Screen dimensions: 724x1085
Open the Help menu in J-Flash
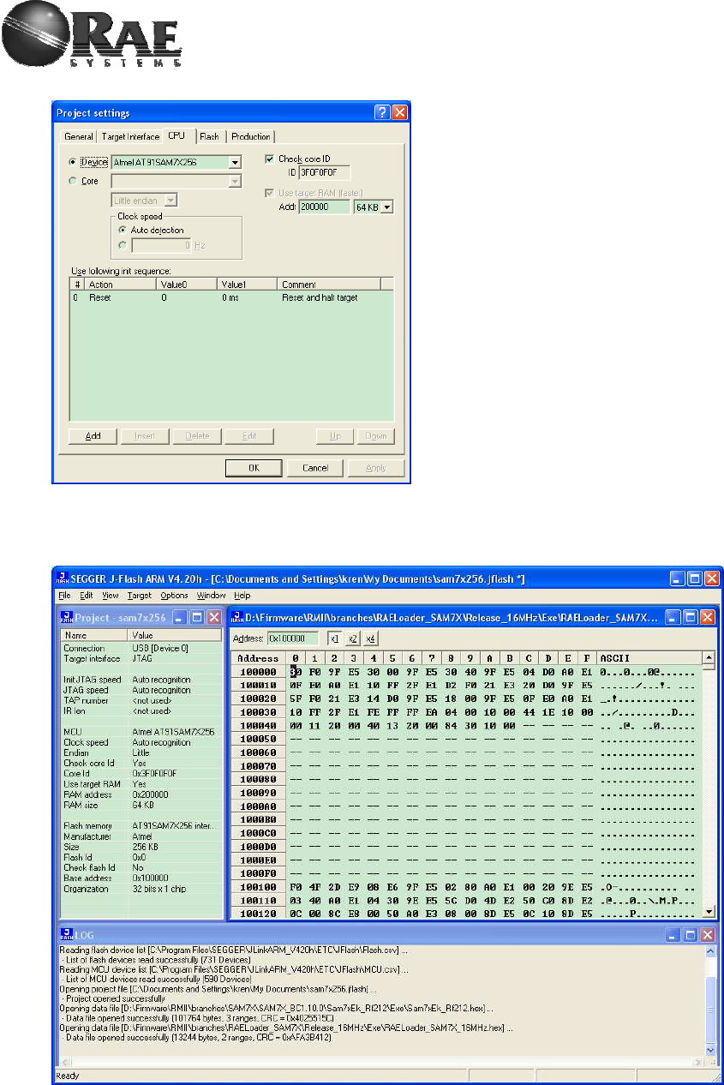click(x=242, y=595)
